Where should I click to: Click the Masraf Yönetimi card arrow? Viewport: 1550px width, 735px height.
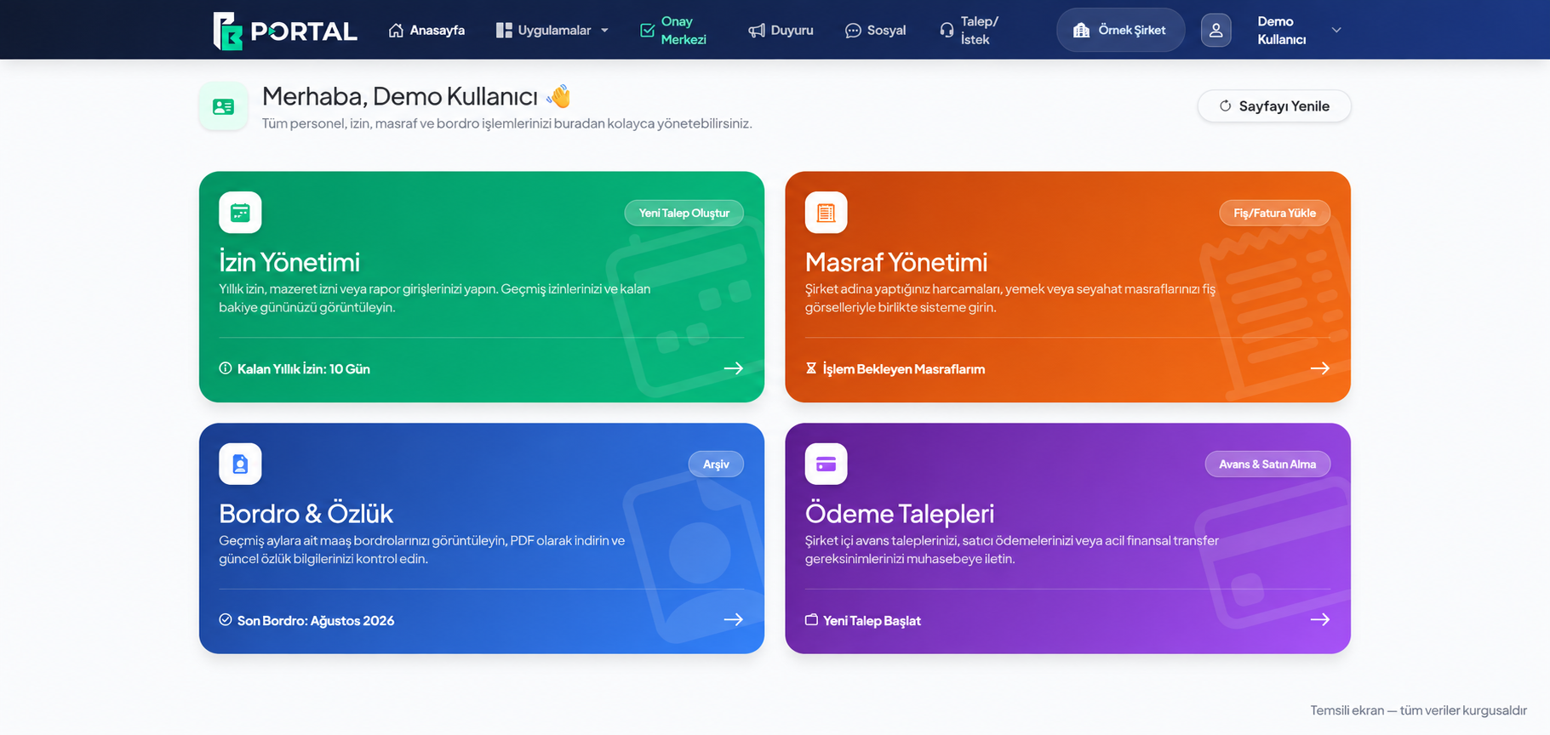coord(1320,368)
